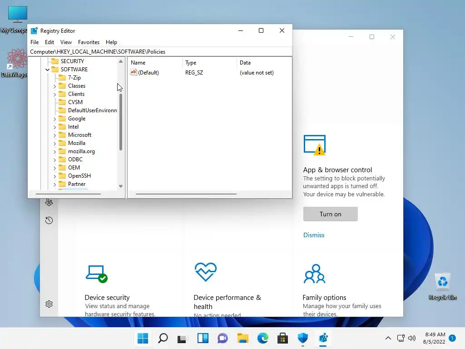
Task: Open the View menu
Action: tap(66, 42)
